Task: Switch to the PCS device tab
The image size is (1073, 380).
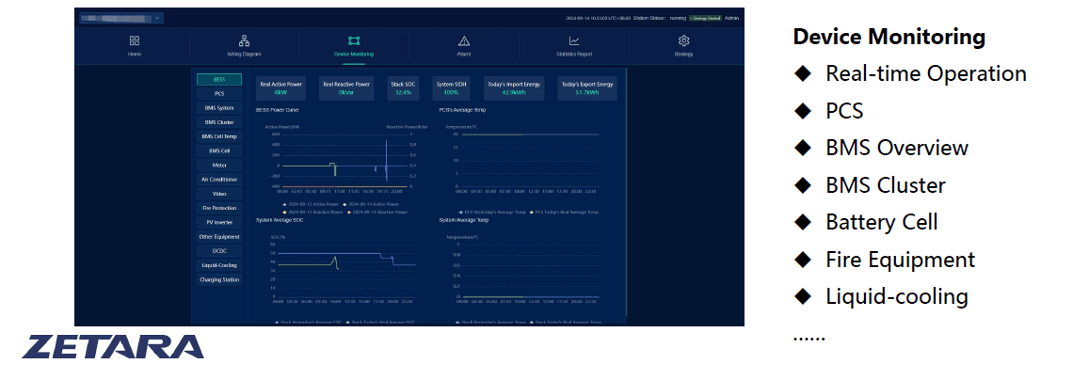Action: pyautogui.click(x=219, y=94)
